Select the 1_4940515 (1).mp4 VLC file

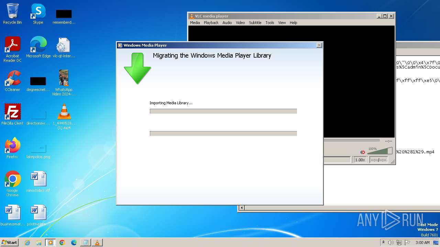(64, 117)
